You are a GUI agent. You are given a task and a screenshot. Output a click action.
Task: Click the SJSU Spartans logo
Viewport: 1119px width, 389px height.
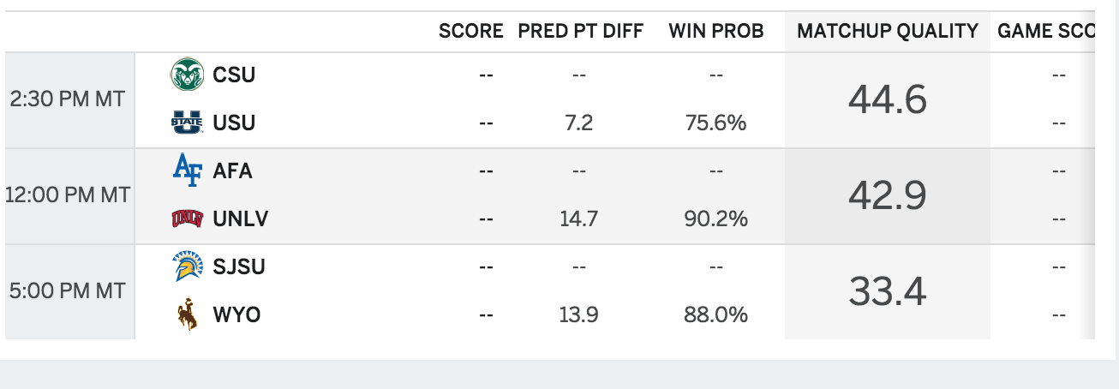[187, 266]
